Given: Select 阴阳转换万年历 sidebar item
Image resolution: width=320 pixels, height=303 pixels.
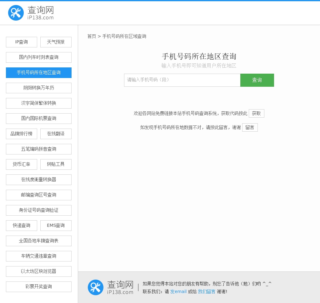Looking at the screenshot, I should click(39, 88).
